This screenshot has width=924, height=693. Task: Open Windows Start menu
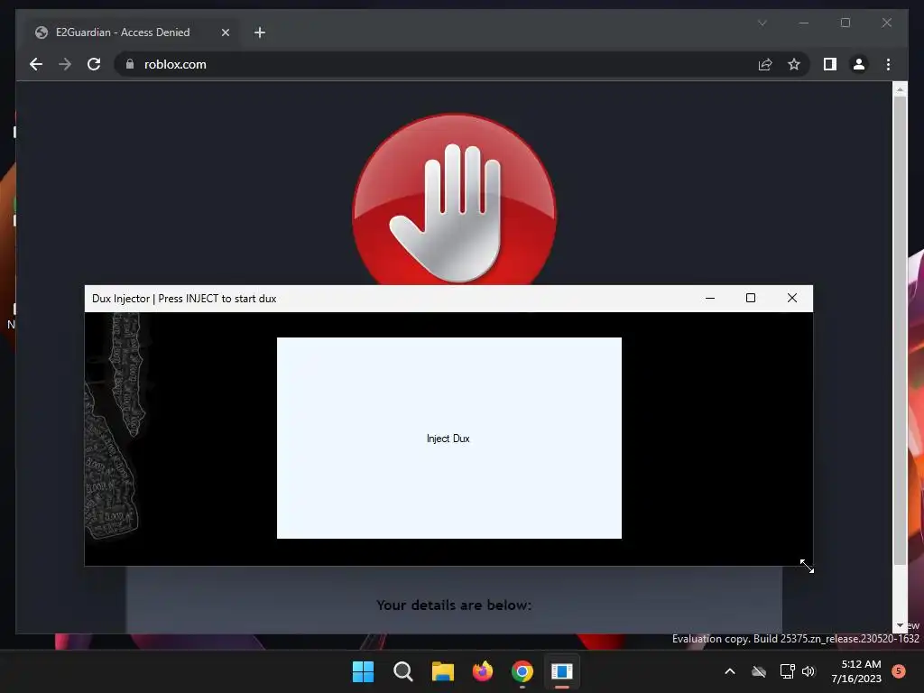click(x=363, y=671)
